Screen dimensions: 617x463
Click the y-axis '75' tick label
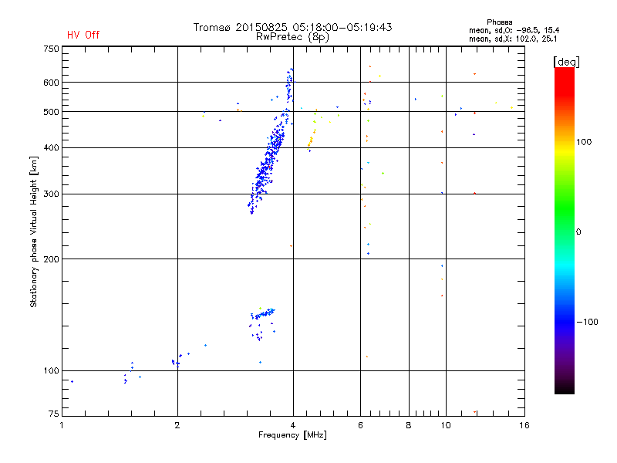click(54, 414)
